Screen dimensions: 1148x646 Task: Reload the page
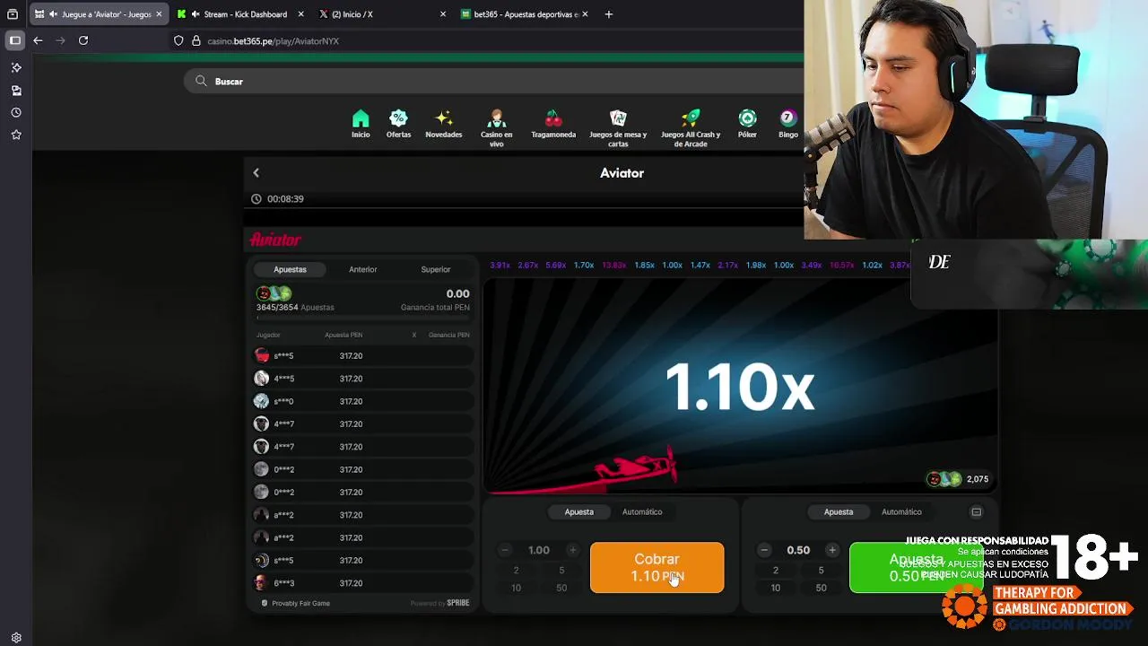pyautogui.click(x=83, y=40)
